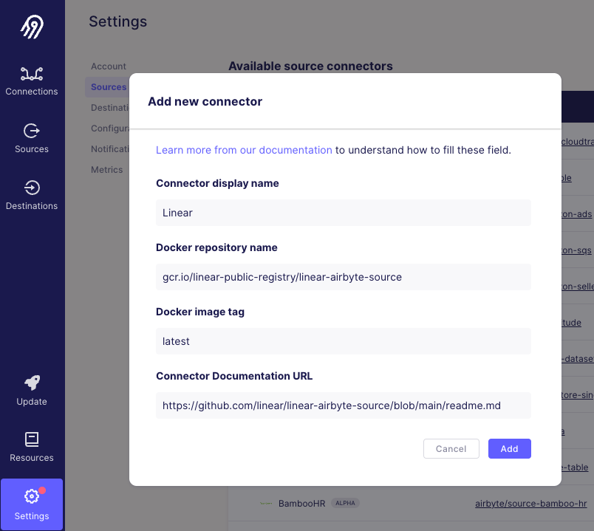Select the Account settings section

109,66
